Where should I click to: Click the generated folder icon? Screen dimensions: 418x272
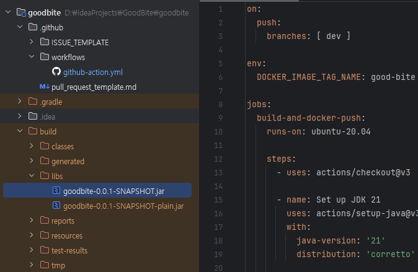(45, 161)
